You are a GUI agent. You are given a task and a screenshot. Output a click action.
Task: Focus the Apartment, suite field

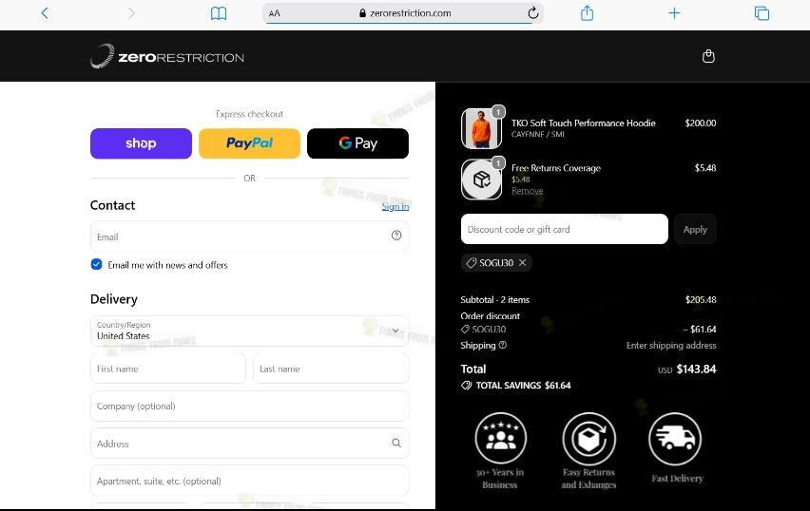[249, 481]
